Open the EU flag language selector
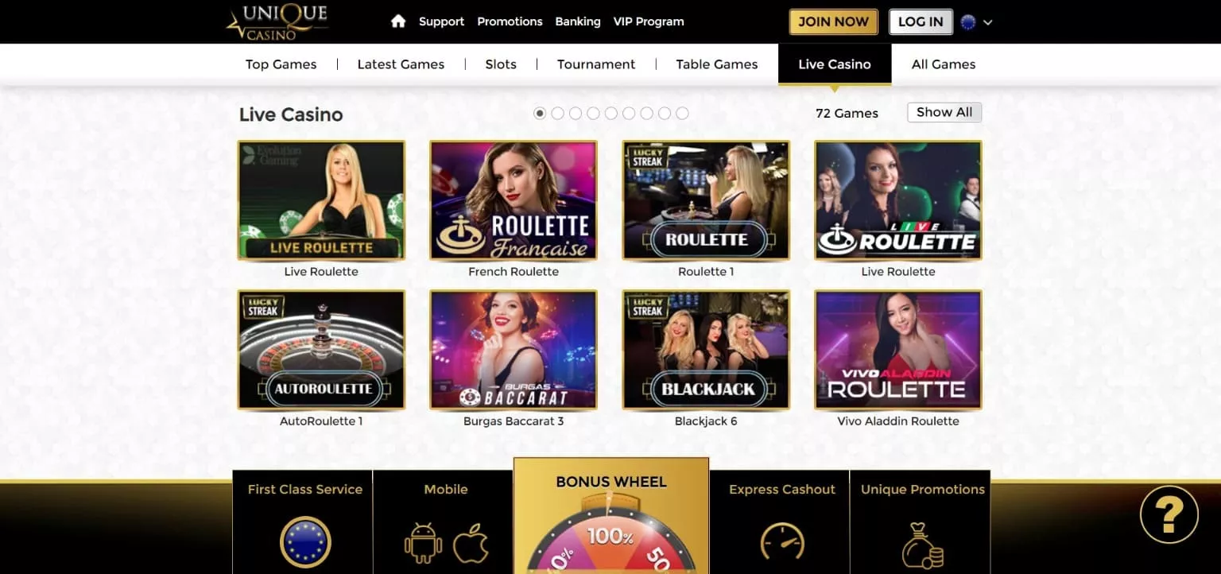1221x574 pixels. coord(968,22)
